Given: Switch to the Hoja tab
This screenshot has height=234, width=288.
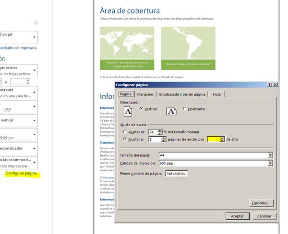Looking at the screenshot, I should click(x=217, y=94).
